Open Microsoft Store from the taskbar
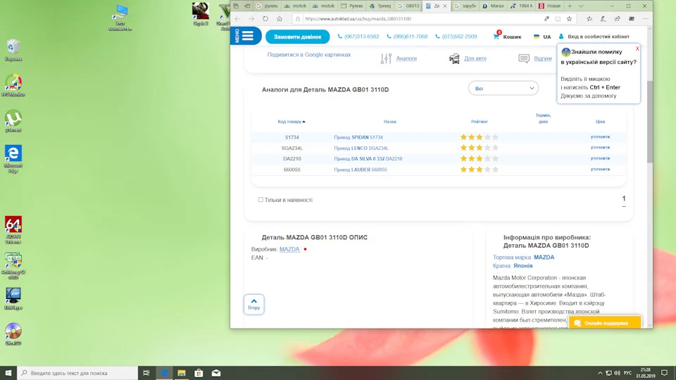The height and width of the screenshot is (380, 676). (199, 373)
